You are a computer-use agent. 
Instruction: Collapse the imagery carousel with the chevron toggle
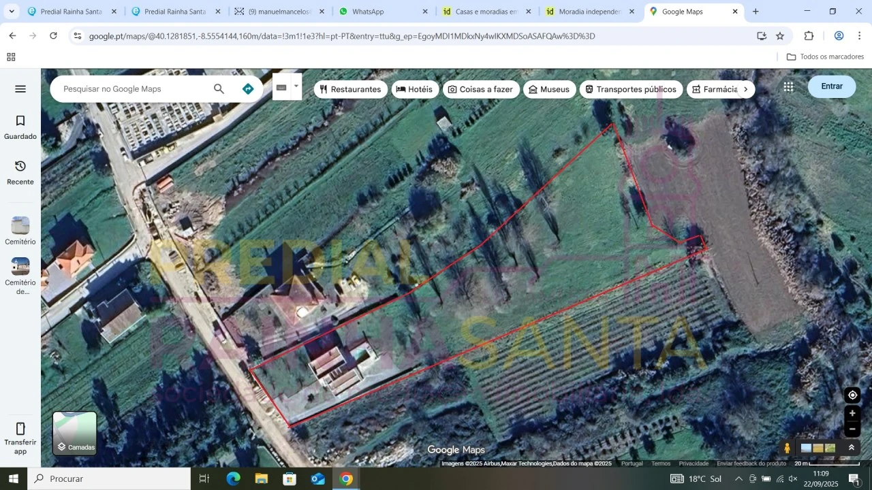(x=851, y=448)
